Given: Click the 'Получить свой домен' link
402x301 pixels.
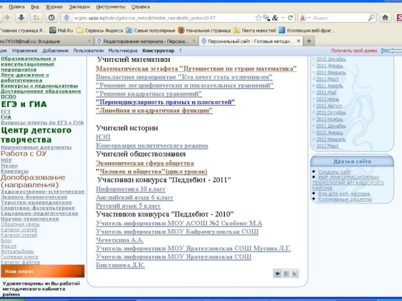Looking at the screenshot, I should (x=354, y=51).
